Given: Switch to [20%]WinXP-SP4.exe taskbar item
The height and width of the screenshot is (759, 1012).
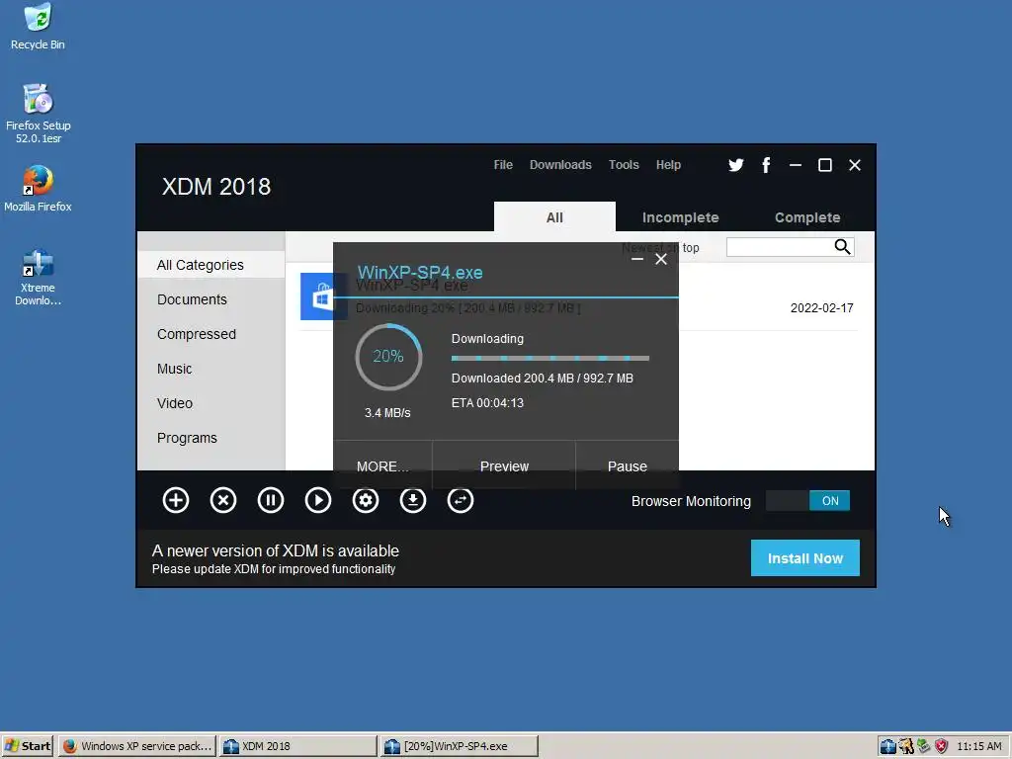Looking at the screenshot, I should (x=459, y=746).
